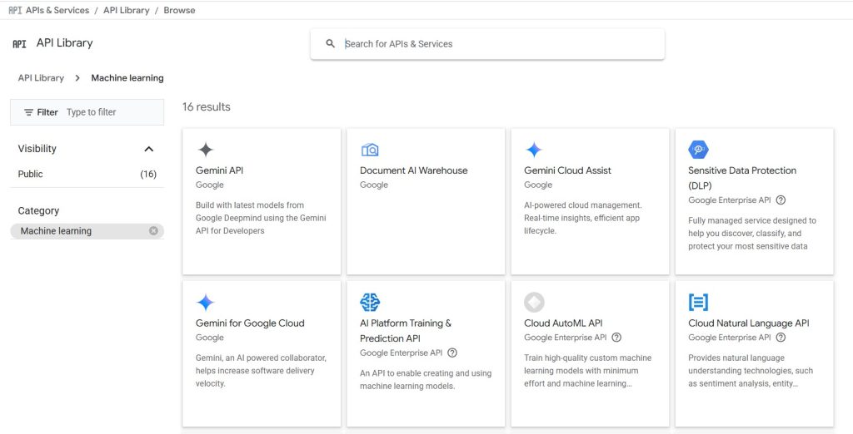Select the Public visibility filter
This screenshot has width=853, height=434.
(x=31, y=174)
